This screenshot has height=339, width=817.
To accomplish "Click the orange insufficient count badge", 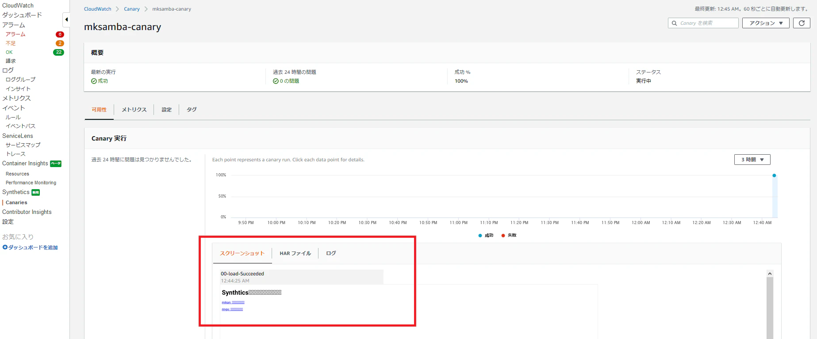I will click(60, 43).
